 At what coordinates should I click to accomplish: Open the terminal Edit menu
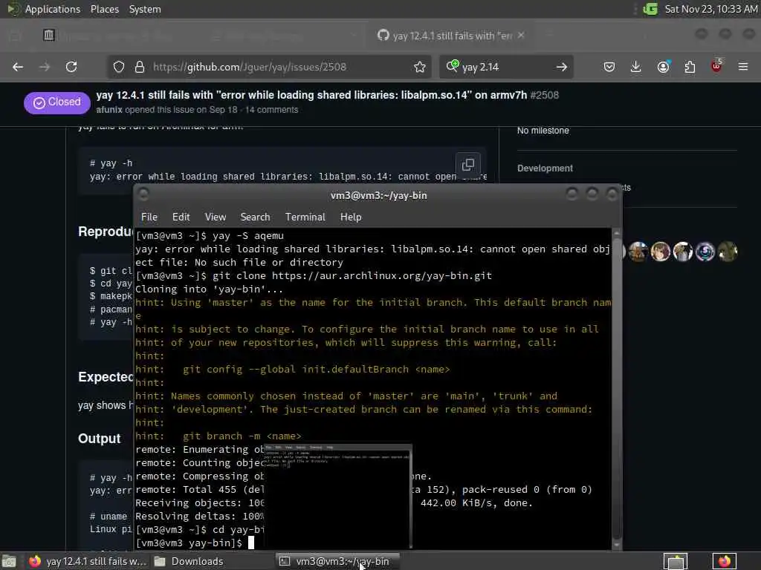(181, 217)
